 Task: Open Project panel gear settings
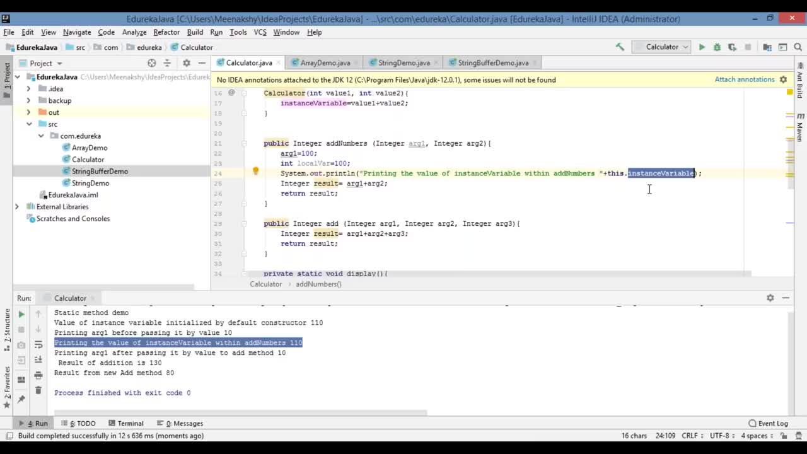tap(186, 63)
